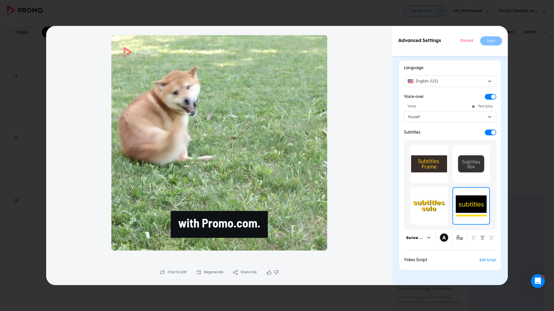This screenshot has height=311, width=554.
Task: Open the Social Calendar account menu
Action: [522, 11]
